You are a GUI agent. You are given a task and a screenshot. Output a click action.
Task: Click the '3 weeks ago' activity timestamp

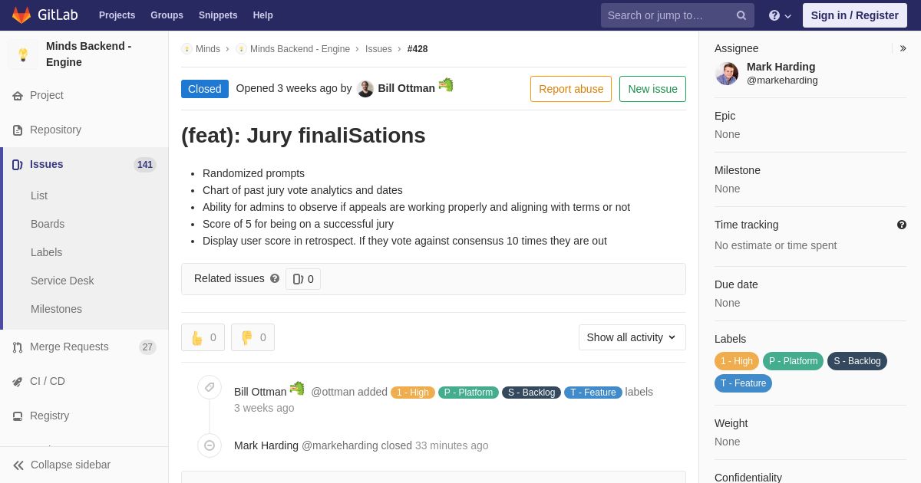tap(264, 408)
